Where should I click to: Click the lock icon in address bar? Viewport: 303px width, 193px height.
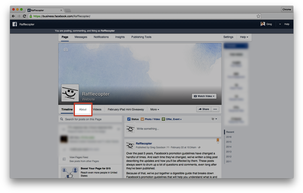[x=31, y=16]
